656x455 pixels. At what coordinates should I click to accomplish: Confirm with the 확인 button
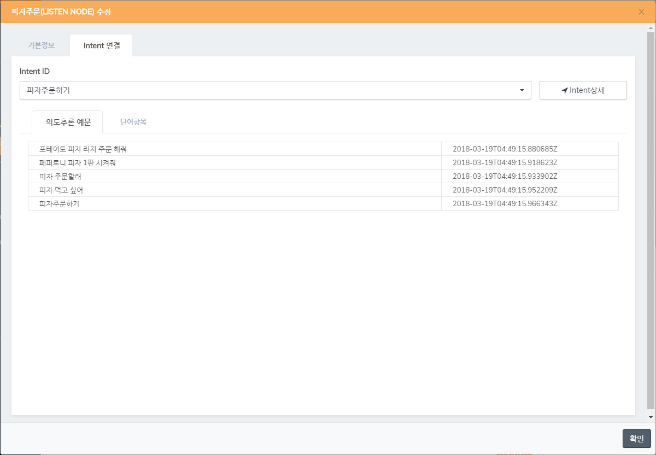point(637,439)
